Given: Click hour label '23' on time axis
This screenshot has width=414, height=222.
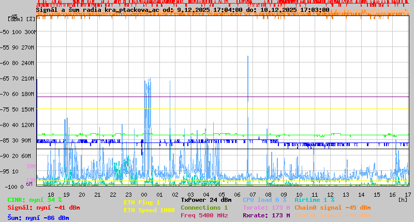Looking at the screenshot, I should click(x=128, y=195).
